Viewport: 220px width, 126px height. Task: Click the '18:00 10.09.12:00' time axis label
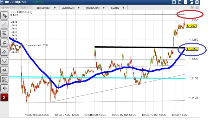(154, 115)
